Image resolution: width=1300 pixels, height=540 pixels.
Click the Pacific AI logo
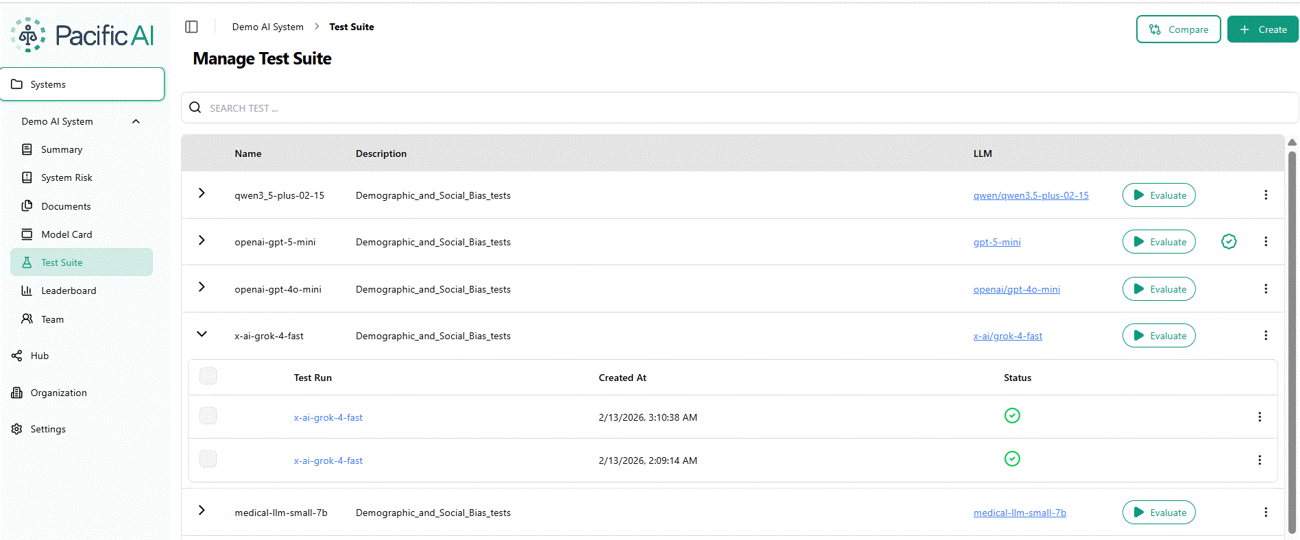click(83, 35)
